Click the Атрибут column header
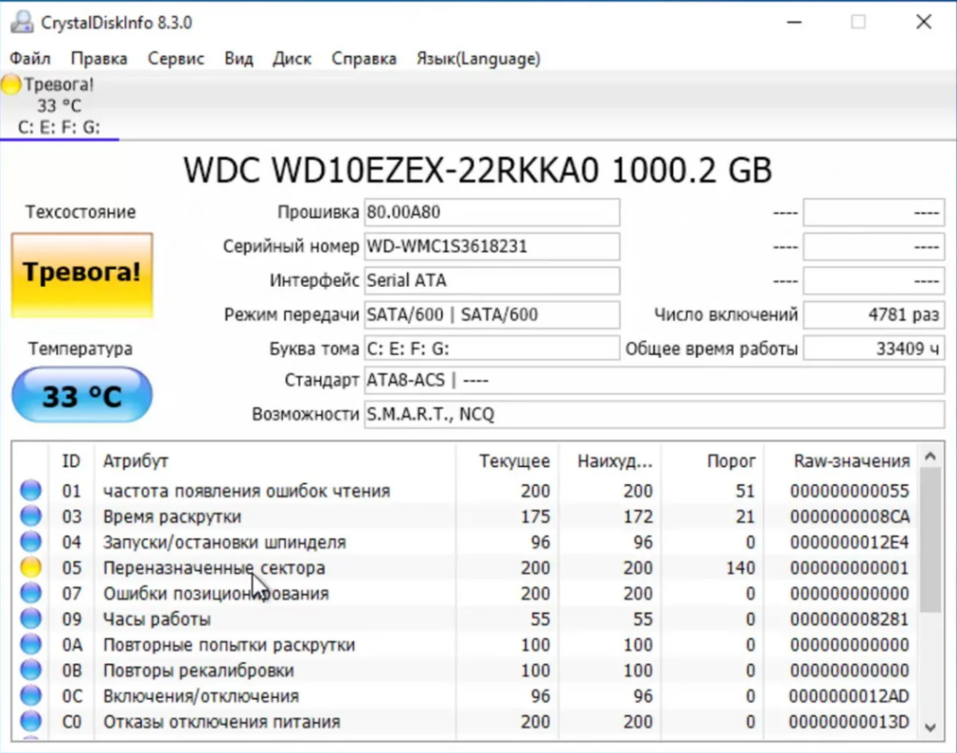This screenshot has height=753, width=957. coord(275,461)
